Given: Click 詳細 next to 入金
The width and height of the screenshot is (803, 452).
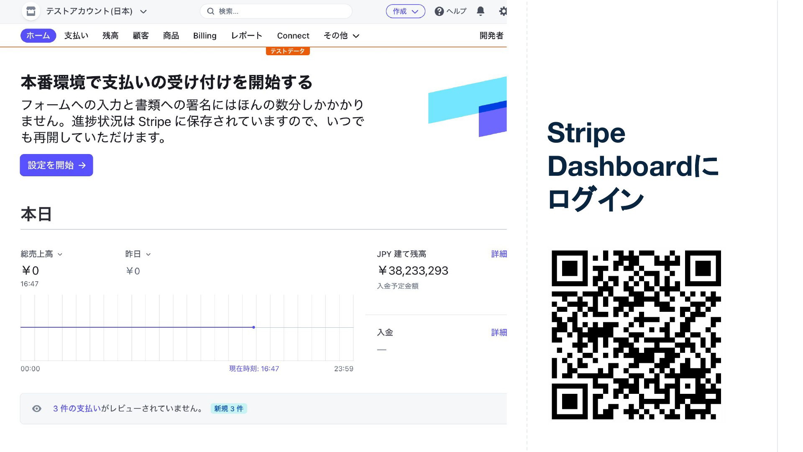Looking at the screenshot, I should pyautogui.click(x=499, y=332).
